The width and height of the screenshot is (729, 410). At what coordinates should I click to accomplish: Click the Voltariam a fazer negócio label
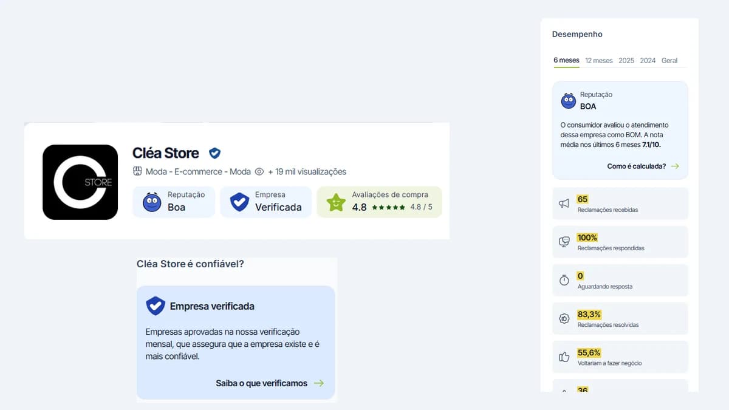(x=610, y=363)
